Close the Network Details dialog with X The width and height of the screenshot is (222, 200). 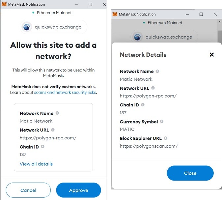click(x=211, y=55)
